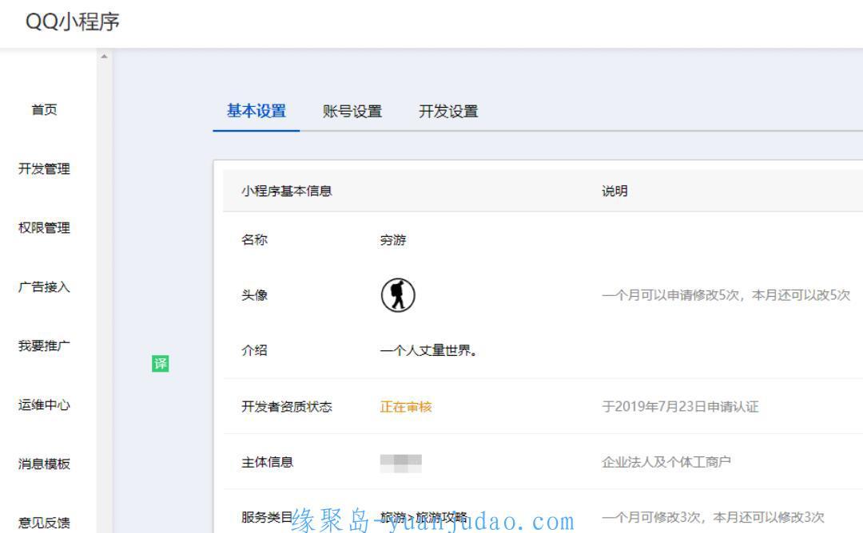Click the blurred 主体信息 value

point(400,463)
